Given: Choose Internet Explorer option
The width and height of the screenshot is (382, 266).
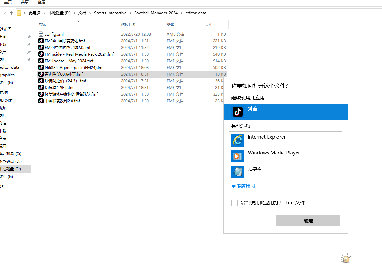Looking at the screenshot, I should (x=286, y=140).
